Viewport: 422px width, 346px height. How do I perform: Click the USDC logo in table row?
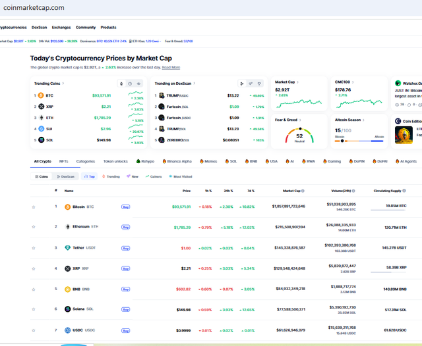click(x=67, y=330)
